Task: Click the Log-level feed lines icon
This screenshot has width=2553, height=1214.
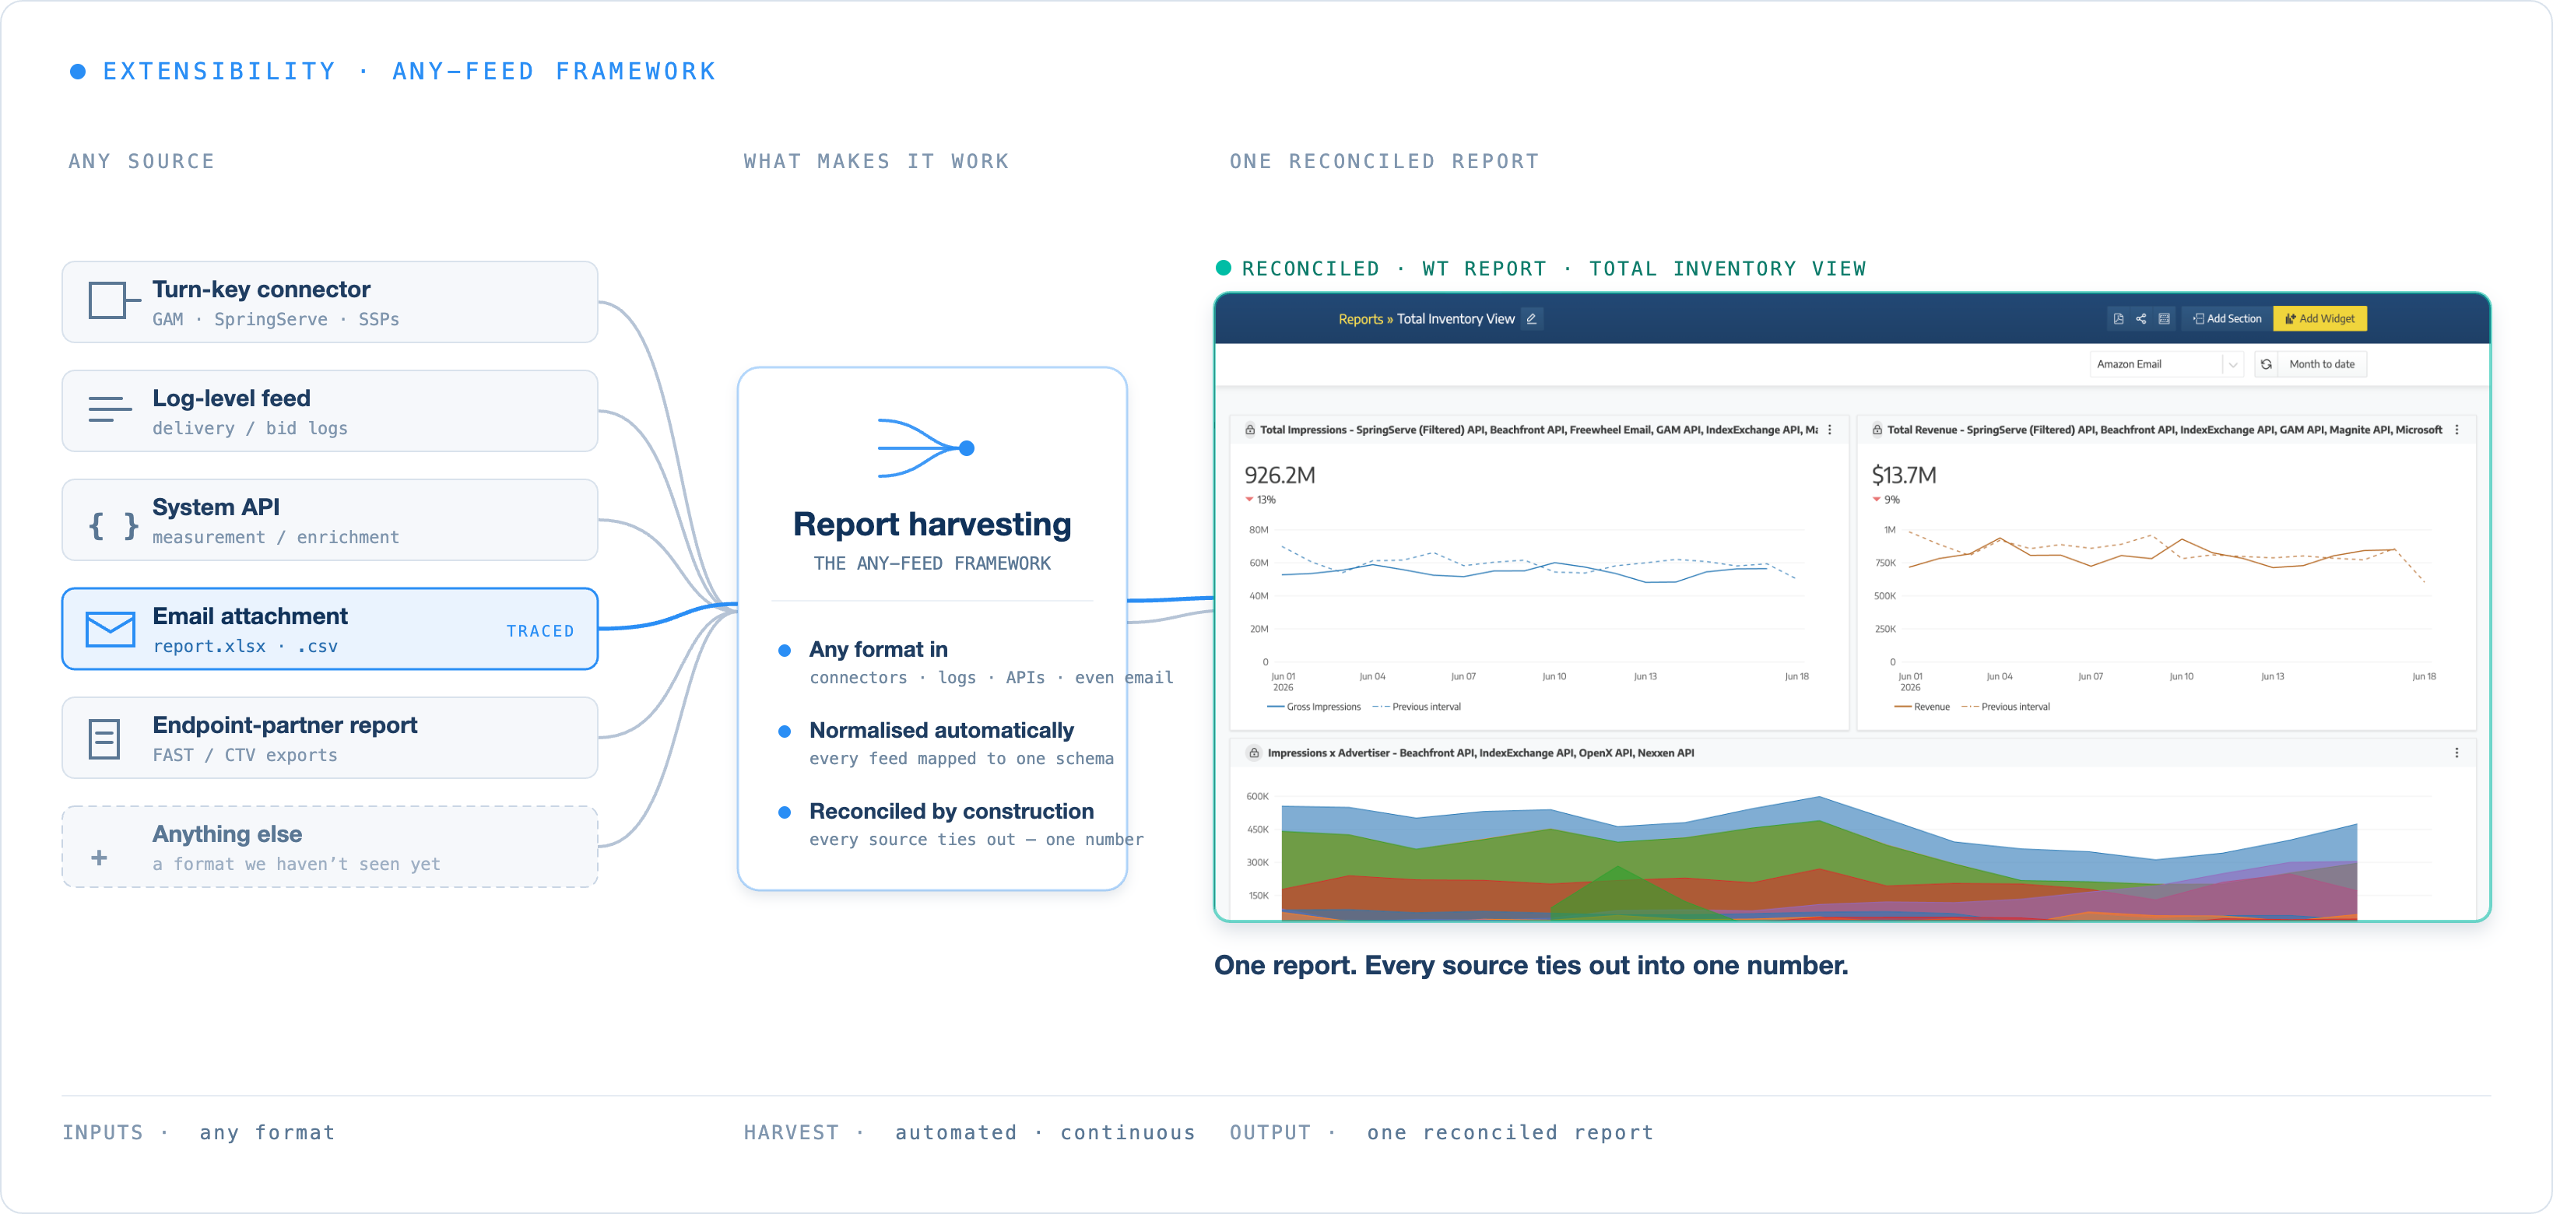Action: click(110, 409)
